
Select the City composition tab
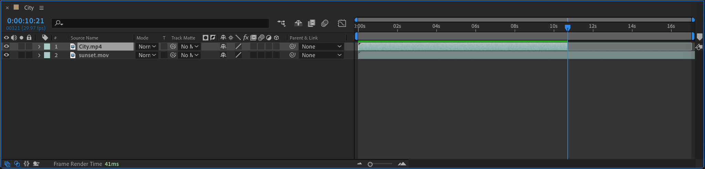(x=29, y=8)
